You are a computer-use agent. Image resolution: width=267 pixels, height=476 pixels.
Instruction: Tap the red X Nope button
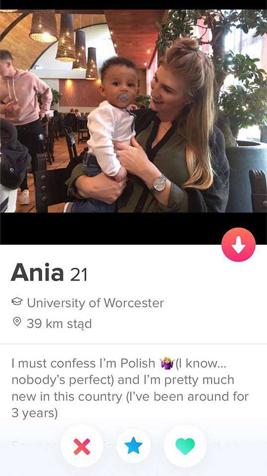(x=82, y=446)
